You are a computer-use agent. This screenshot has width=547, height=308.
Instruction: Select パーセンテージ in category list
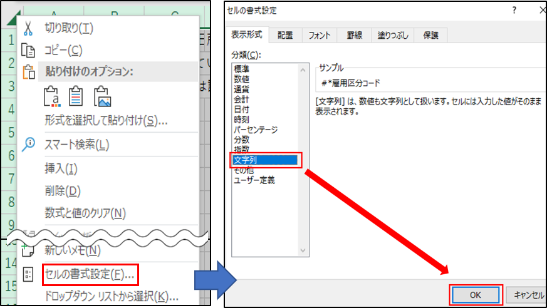(x=256, y=130)
